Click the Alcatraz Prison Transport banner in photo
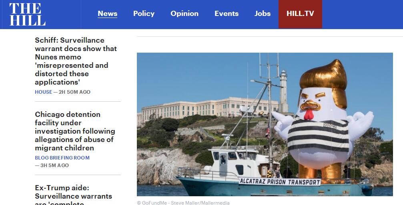Viewport: 403px width, 205px height. pyautogui.click(x=280, y=182)
